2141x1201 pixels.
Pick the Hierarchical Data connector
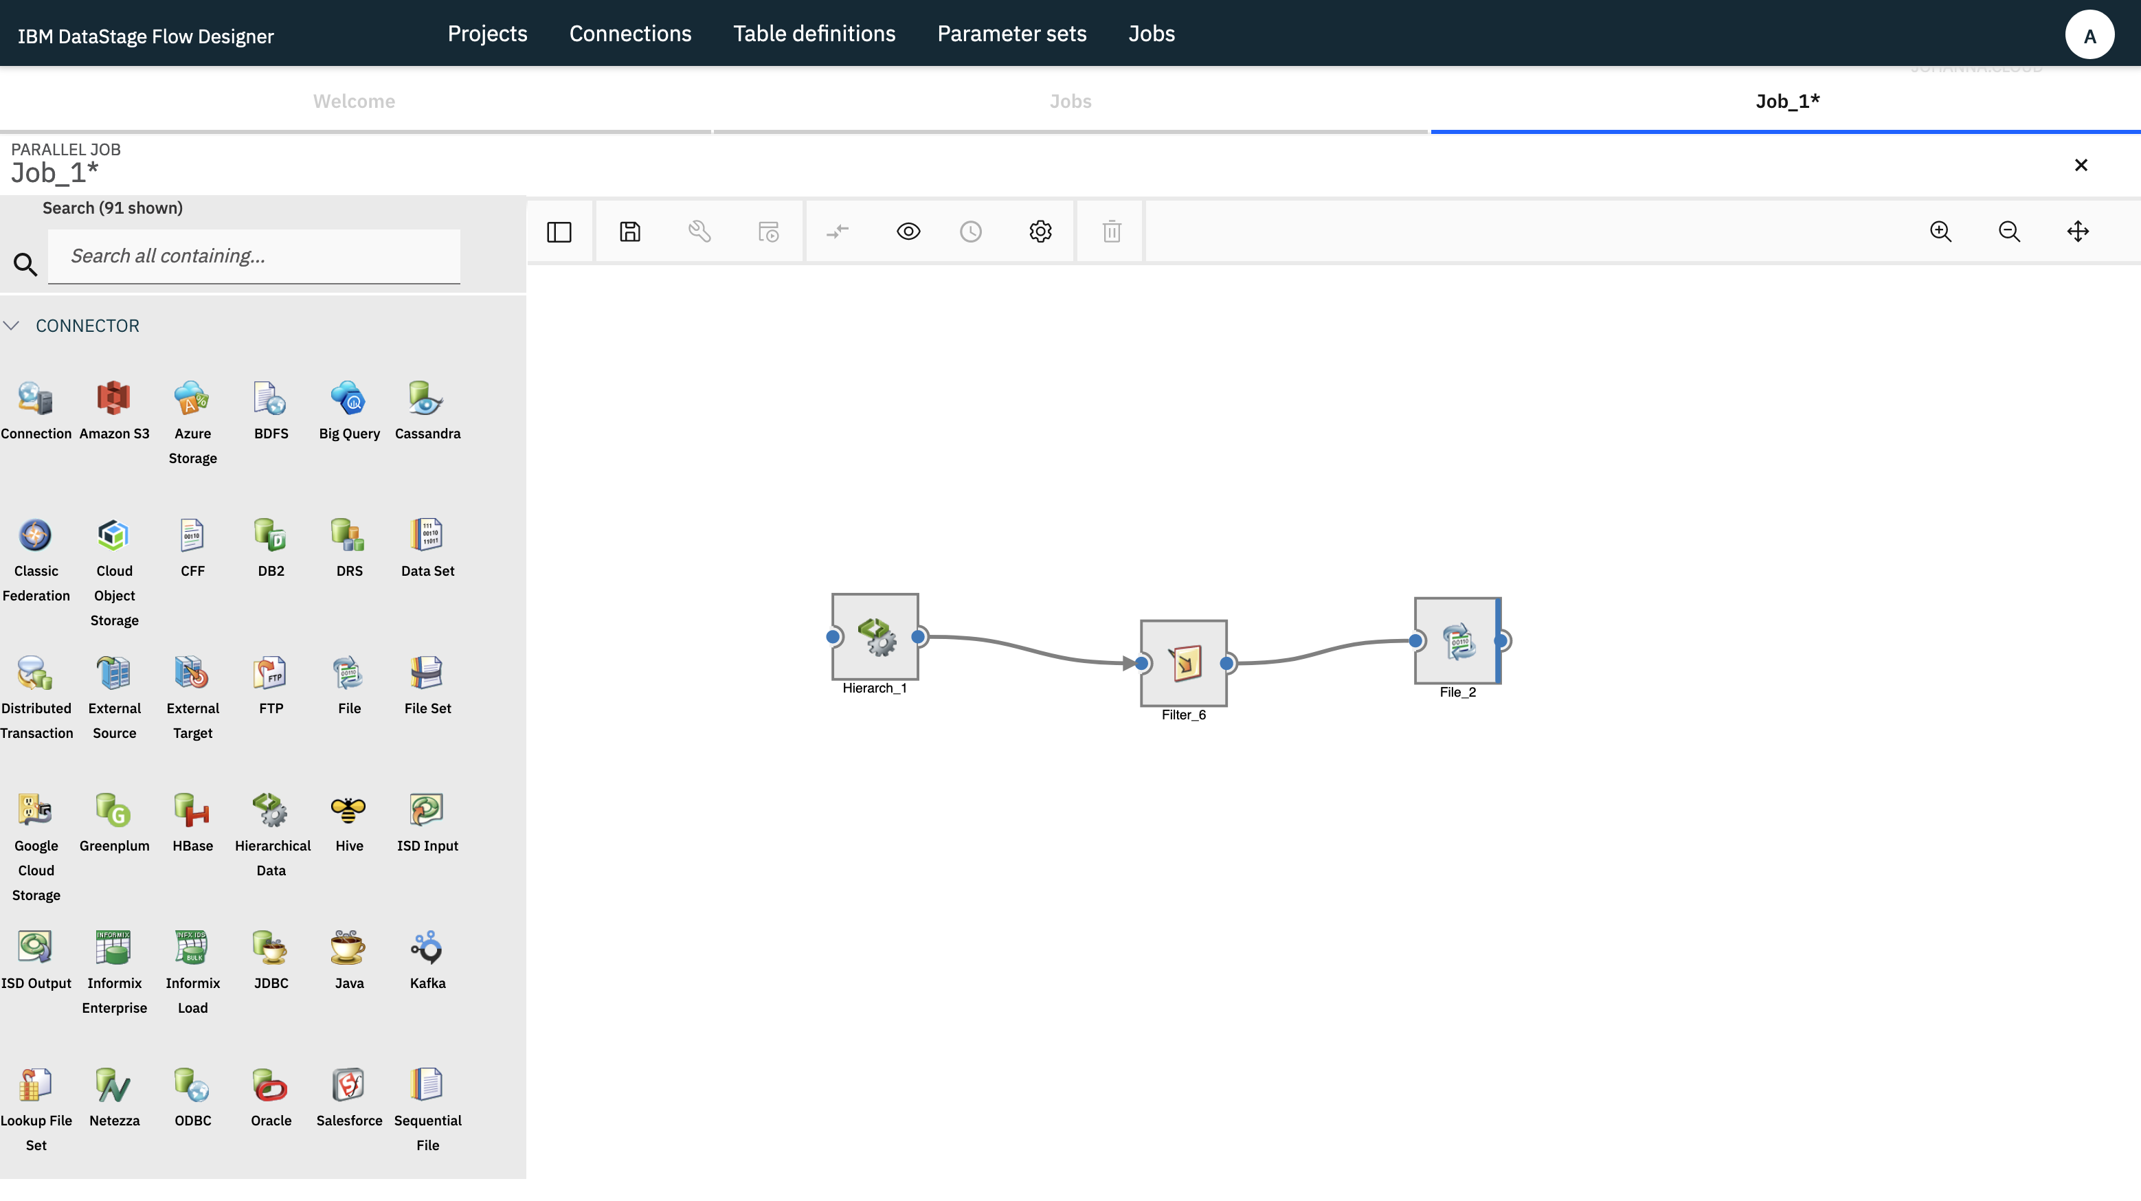pos(271,810)
